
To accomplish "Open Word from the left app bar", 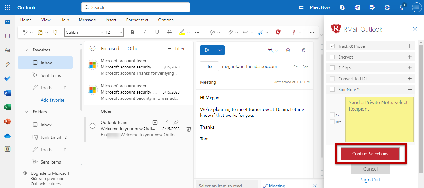I will tap(7, 93).
